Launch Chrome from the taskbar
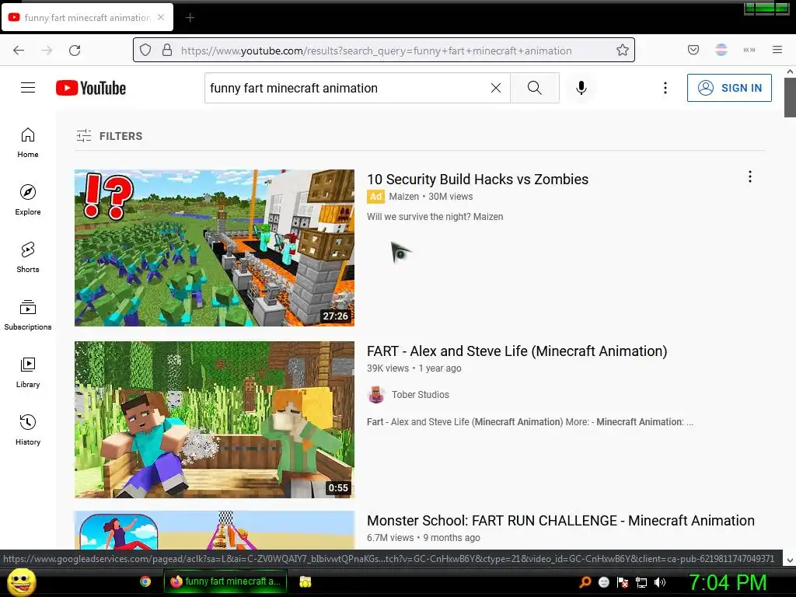This screenshot has width=796, height=597. 145,581
